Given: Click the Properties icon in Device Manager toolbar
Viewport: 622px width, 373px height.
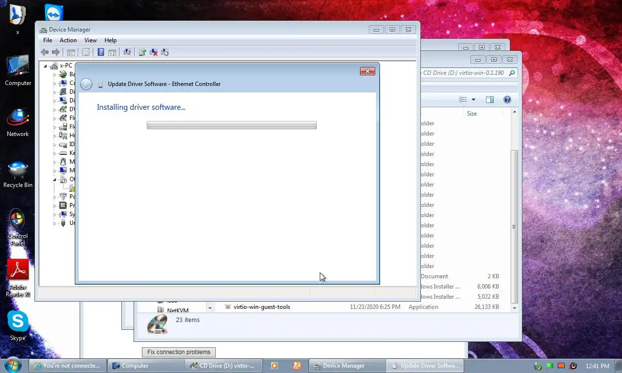Looking at the screenshot, I should coord(86,52).
